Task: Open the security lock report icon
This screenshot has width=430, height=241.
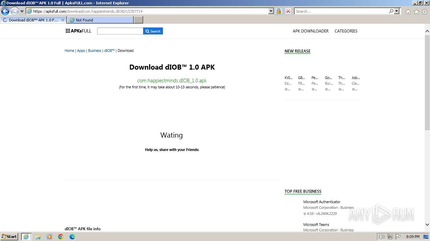Action: [278, 11]
